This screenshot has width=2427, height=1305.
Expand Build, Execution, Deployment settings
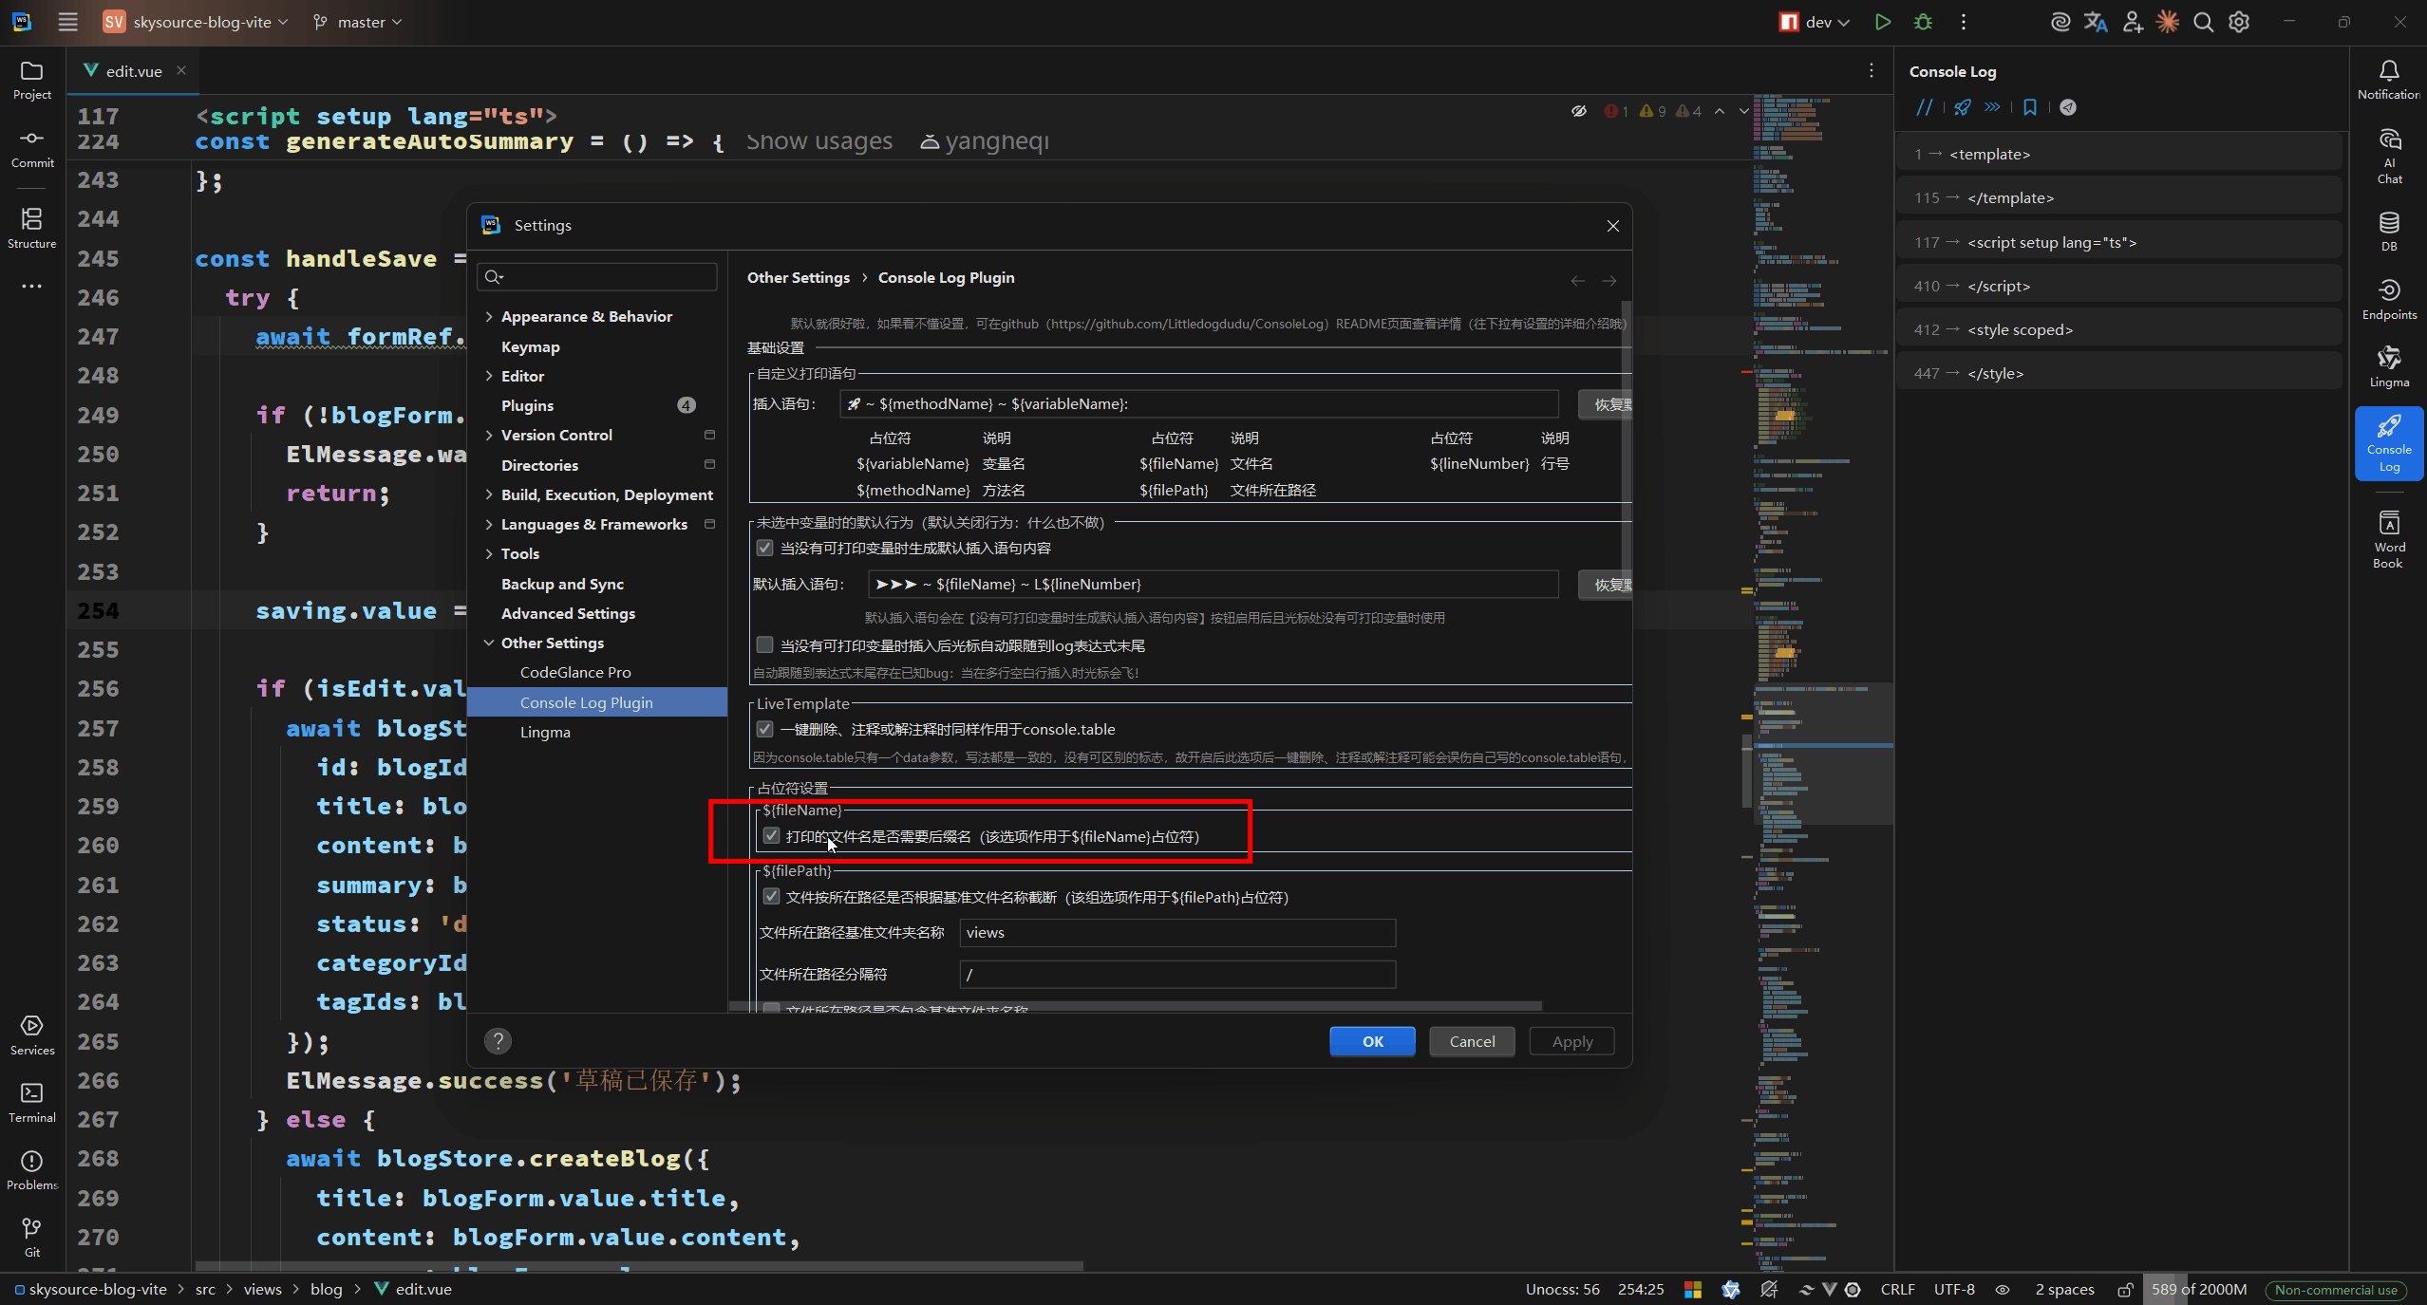(x=489, y=494)
